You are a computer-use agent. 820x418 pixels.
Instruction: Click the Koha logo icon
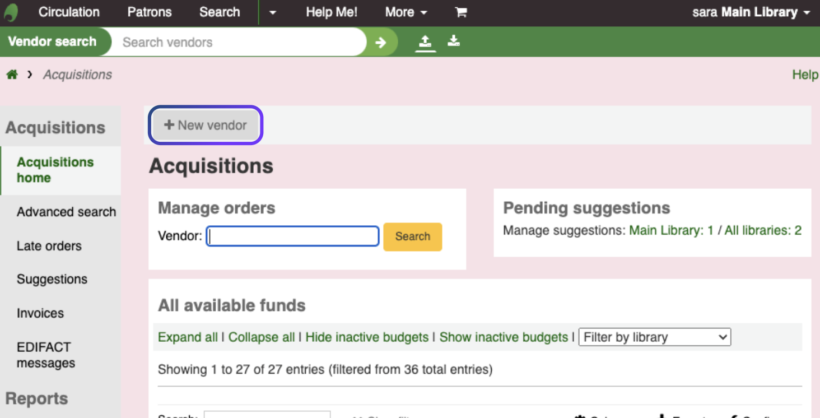tap(11, 12)
